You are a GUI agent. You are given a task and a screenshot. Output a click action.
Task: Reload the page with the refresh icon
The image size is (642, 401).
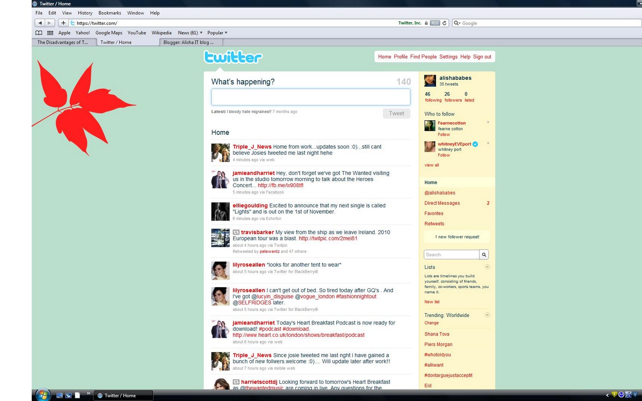point(445,23)
